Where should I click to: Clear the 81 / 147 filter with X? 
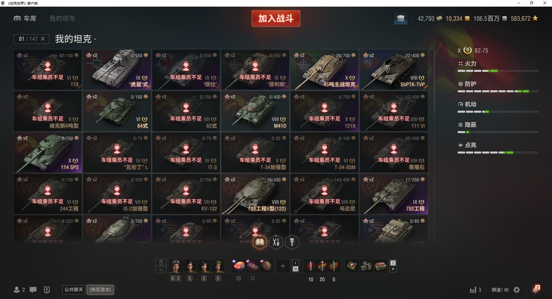(43, 39)
